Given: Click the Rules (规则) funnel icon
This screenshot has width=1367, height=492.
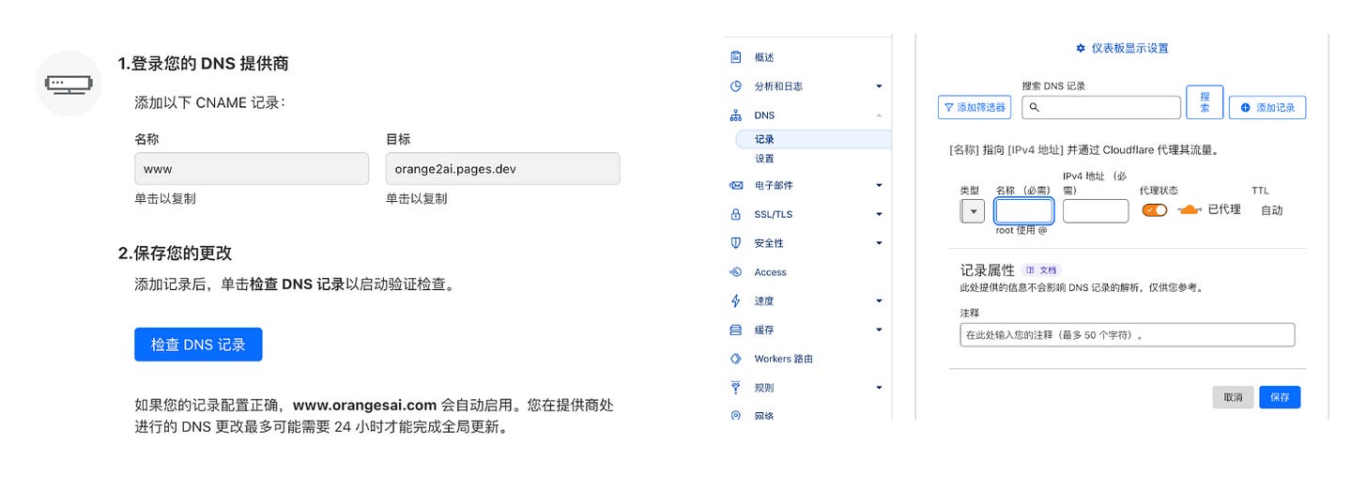Looking at the screenshot, I should (736, 388).
